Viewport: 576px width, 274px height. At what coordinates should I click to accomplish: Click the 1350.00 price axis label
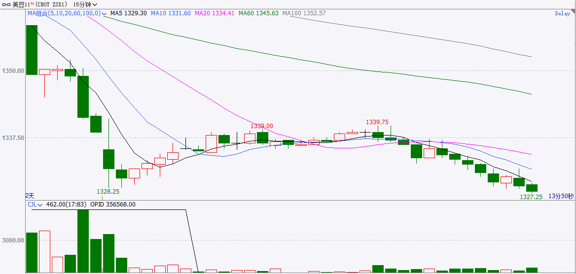13,71
